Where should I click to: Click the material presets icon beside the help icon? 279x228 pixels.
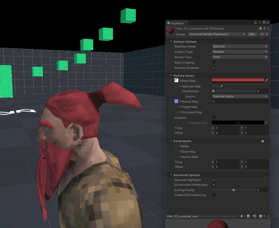(x=265, y=28)
